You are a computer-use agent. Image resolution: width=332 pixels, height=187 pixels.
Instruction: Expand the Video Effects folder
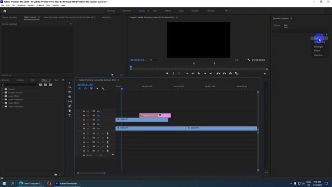(x=3, y=103)
